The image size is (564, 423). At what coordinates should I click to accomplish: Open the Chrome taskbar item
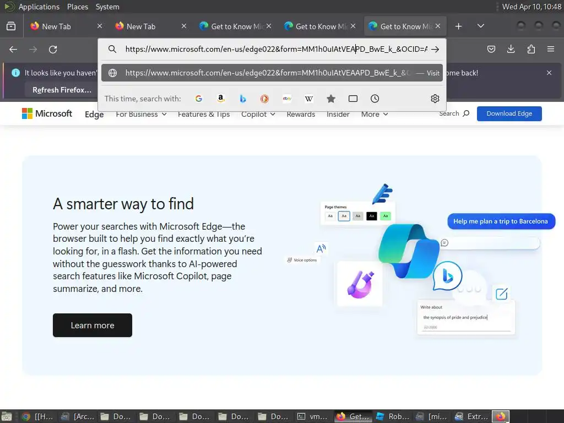pos(37,416)
